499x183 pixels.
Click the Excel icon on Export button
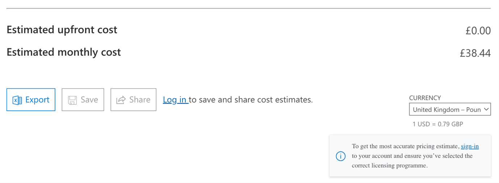[x=17, y=100]
